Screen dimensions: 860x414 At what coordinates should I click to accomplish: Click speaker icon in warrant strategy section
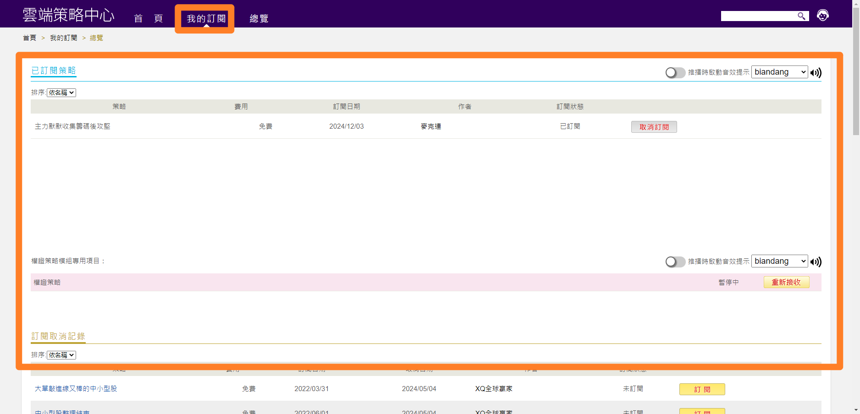(816, 262)
